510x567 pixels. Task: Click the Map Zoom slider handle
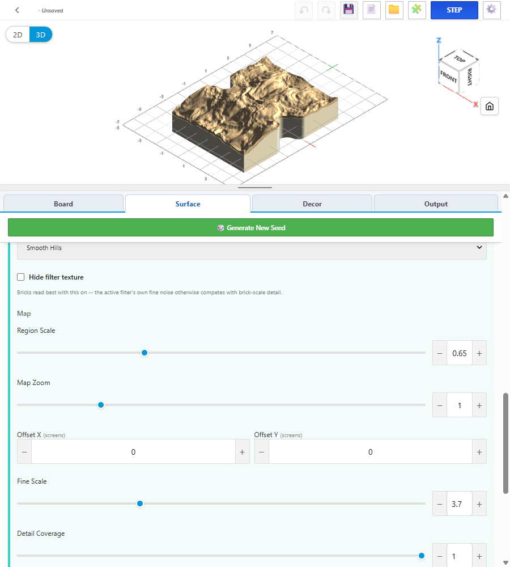pos(101,405)
